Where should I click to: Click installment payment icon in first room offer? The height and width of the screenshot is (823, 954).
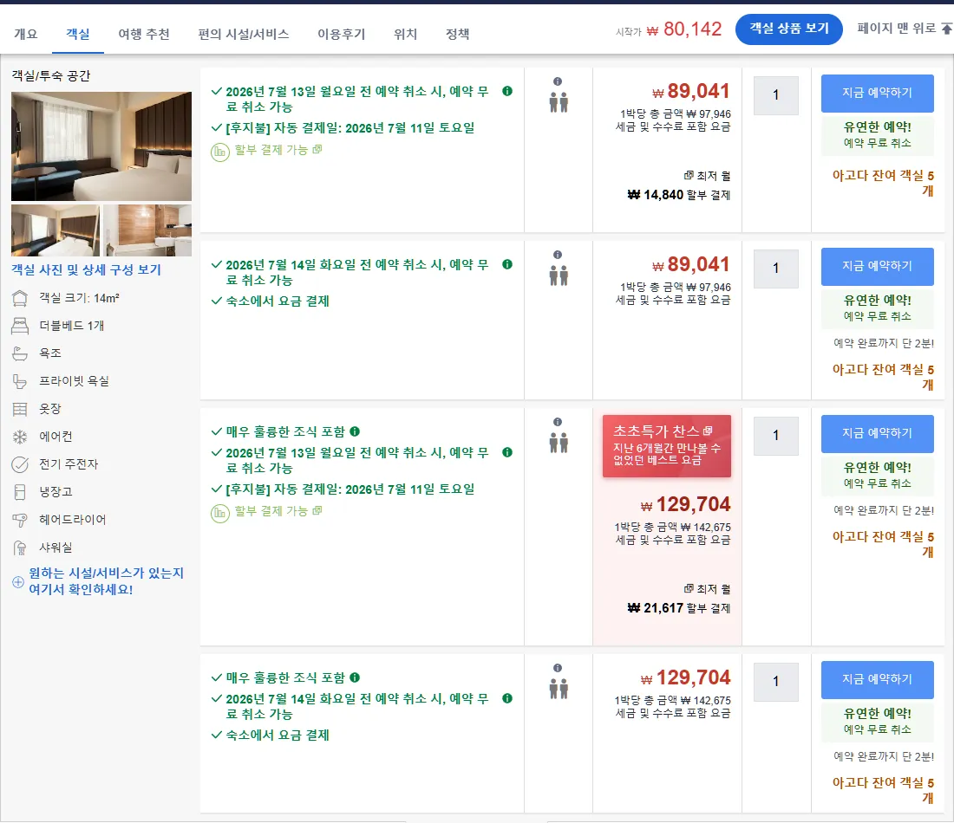pos(220,152)
